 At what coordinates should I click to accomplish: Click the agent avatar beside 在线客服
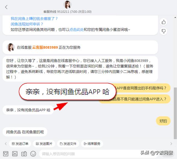(x=11, y=47)
